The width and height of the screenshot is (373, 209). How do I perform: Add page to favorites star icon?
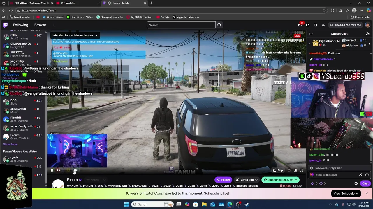(x=324, y=10)
